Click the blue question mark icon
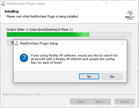The height and width of the screenshot is (108, 139). point(24,58)
